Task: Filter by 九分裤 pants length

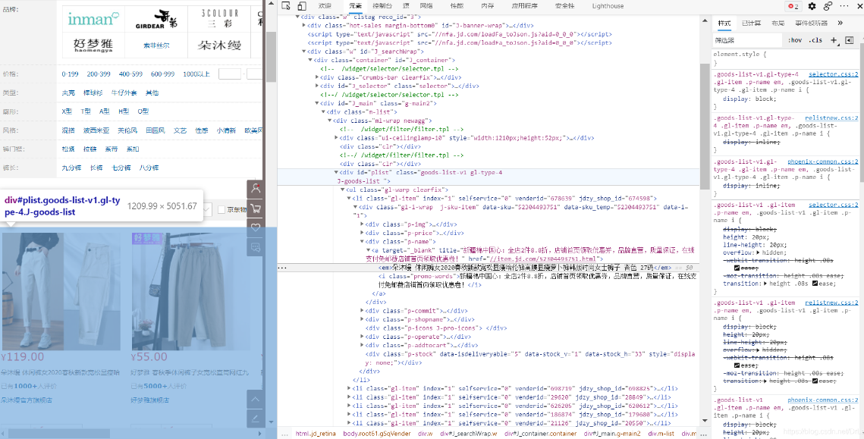Action: 71,168
